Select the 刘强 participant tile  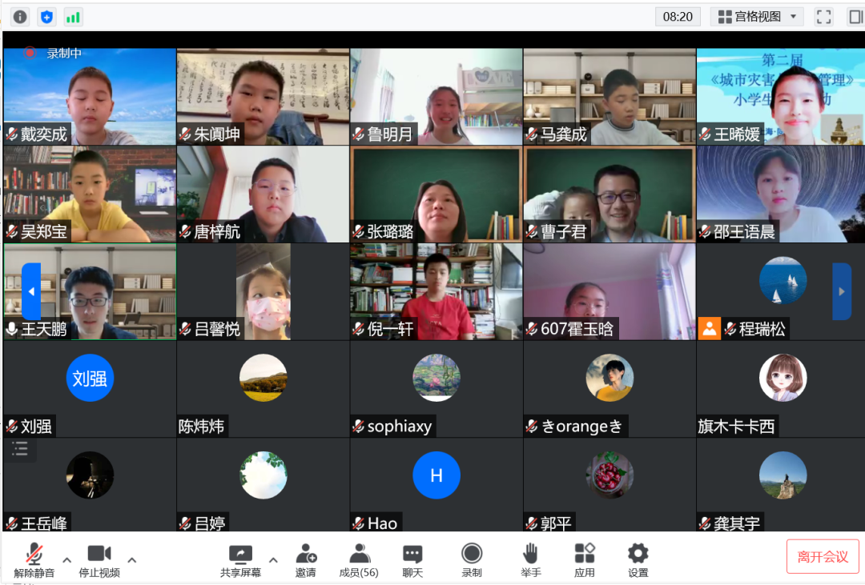click(x=90, y=389)
